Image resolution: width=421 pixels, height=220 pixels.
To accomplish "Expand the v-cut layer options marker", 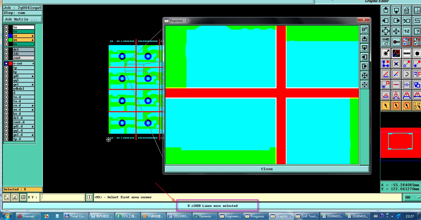I will click(x=33, y=63).
